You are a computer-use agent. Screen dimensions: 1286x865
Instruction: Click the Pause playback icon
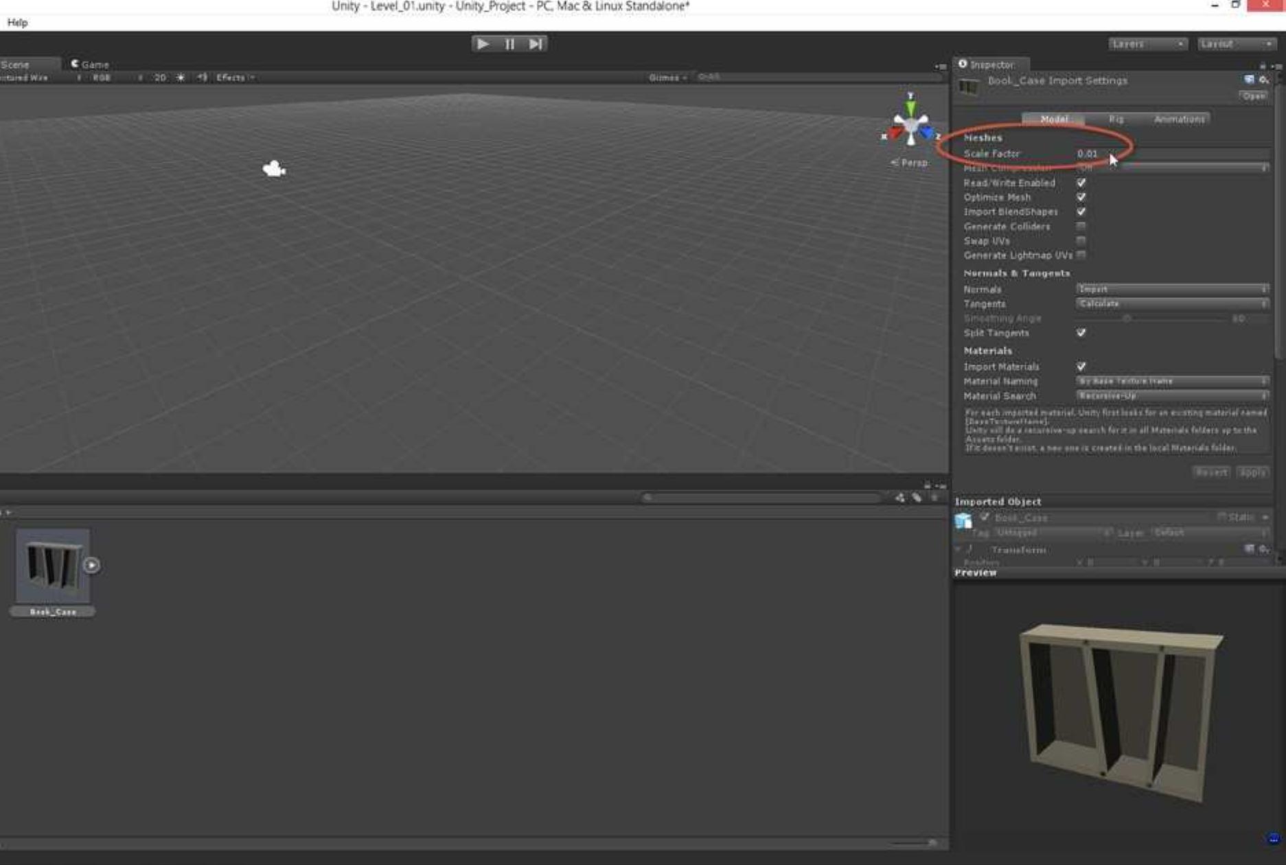[509, 43]
